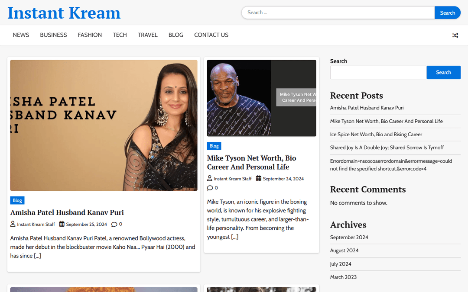The image size is (468, 292).
Task: Click 'No comments to show.' text
Action: 359,203
